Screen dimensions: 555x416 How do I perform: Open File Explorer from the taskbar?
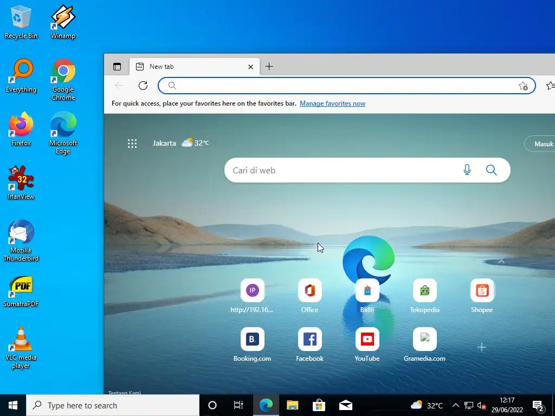coord(292,405)
